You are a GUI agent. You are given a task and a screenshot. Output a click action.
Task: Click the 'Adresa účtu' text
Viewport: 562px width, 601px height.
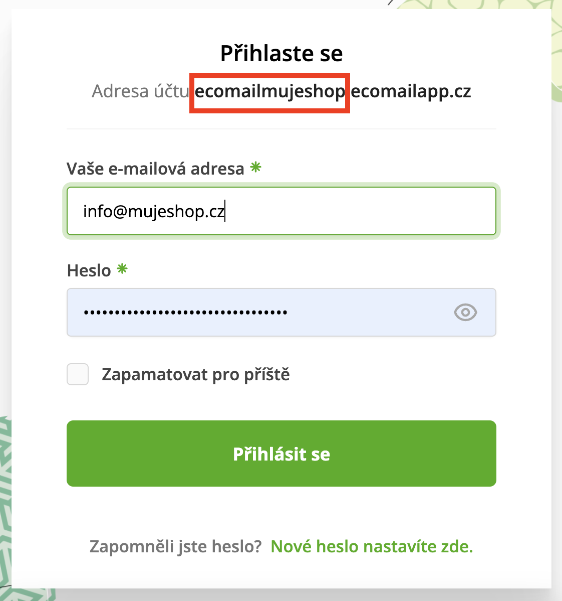140,92
